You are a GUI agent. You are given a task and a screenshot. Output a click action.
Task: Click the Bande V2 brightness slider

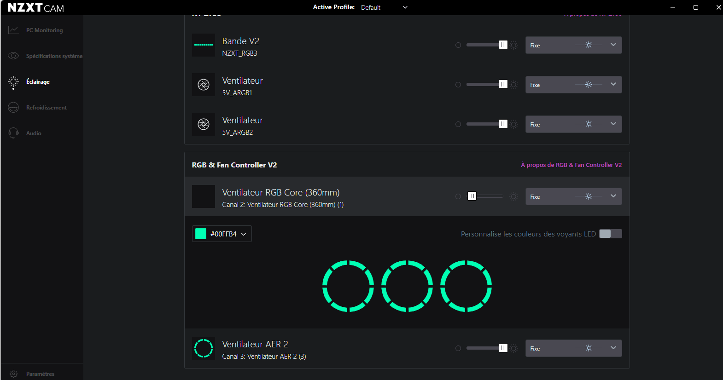click(487, 45)
